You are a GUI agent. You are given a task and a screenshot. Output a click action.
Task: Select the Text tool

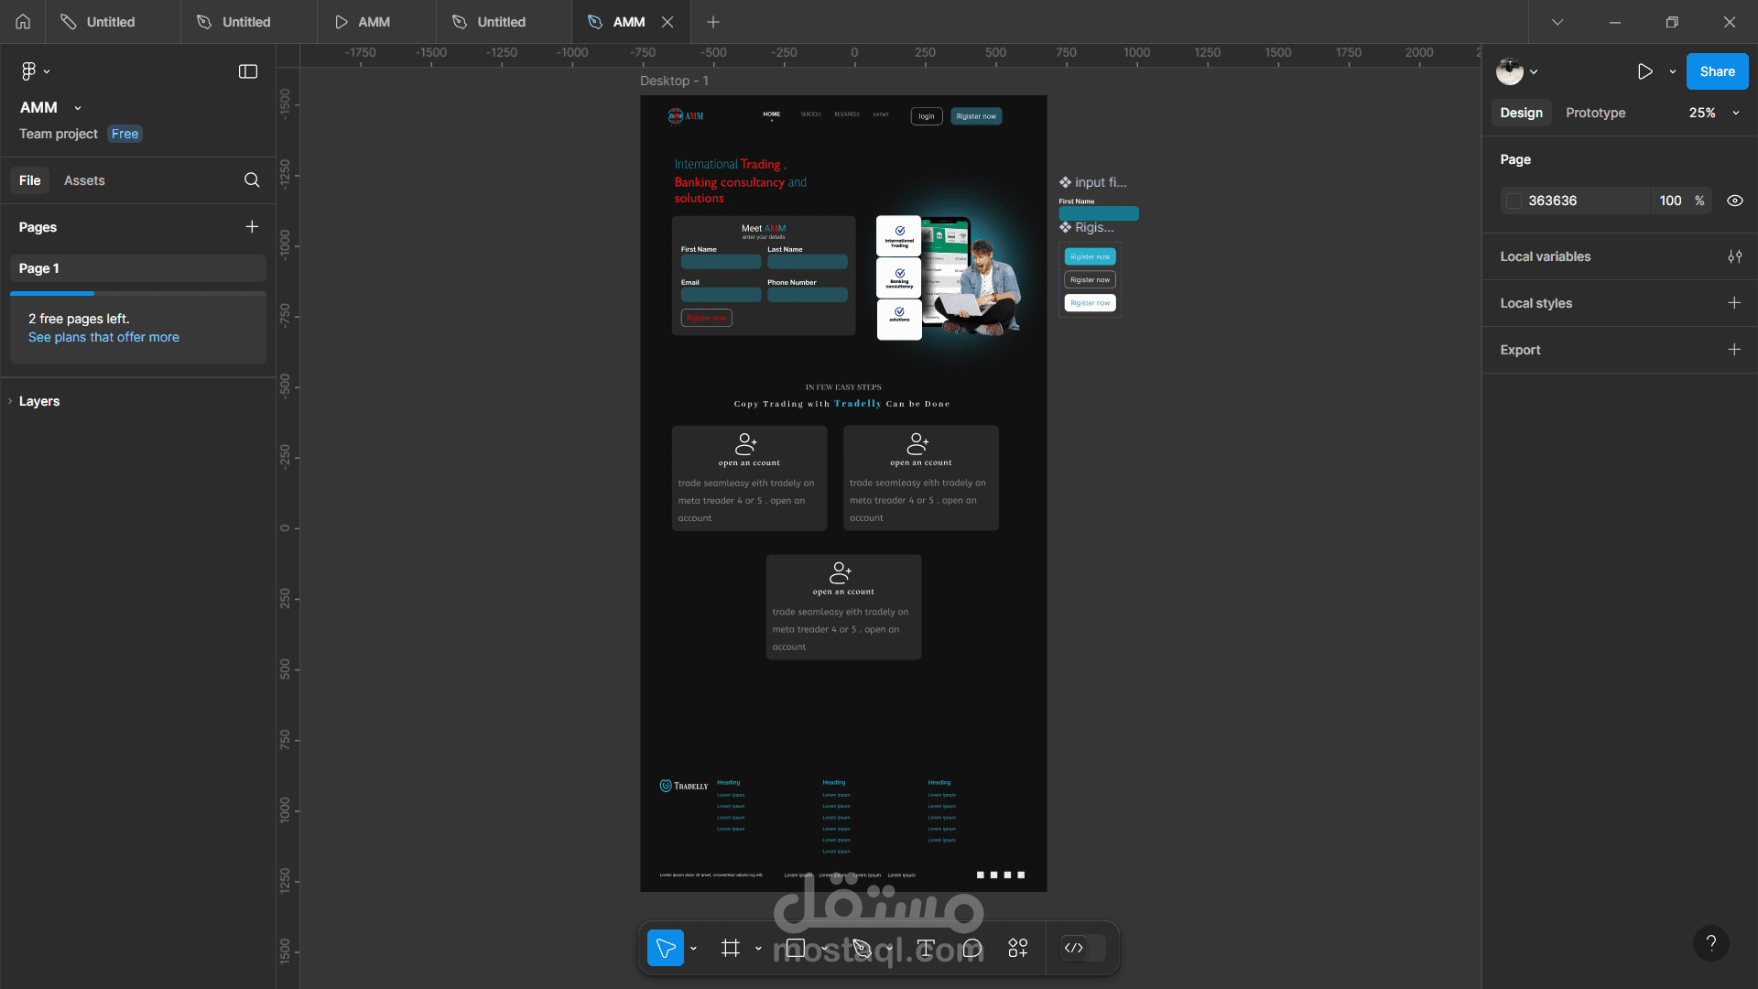pyautogui.click(x=926, y=948)
